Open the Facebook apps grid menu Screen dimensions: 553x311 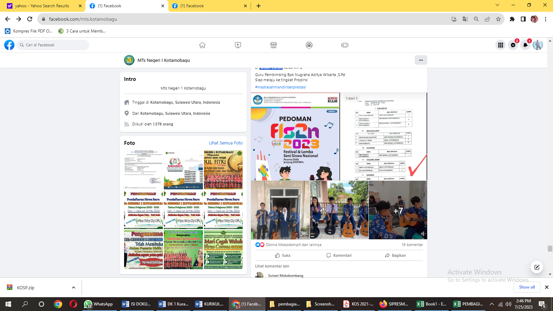click(500, 45)
